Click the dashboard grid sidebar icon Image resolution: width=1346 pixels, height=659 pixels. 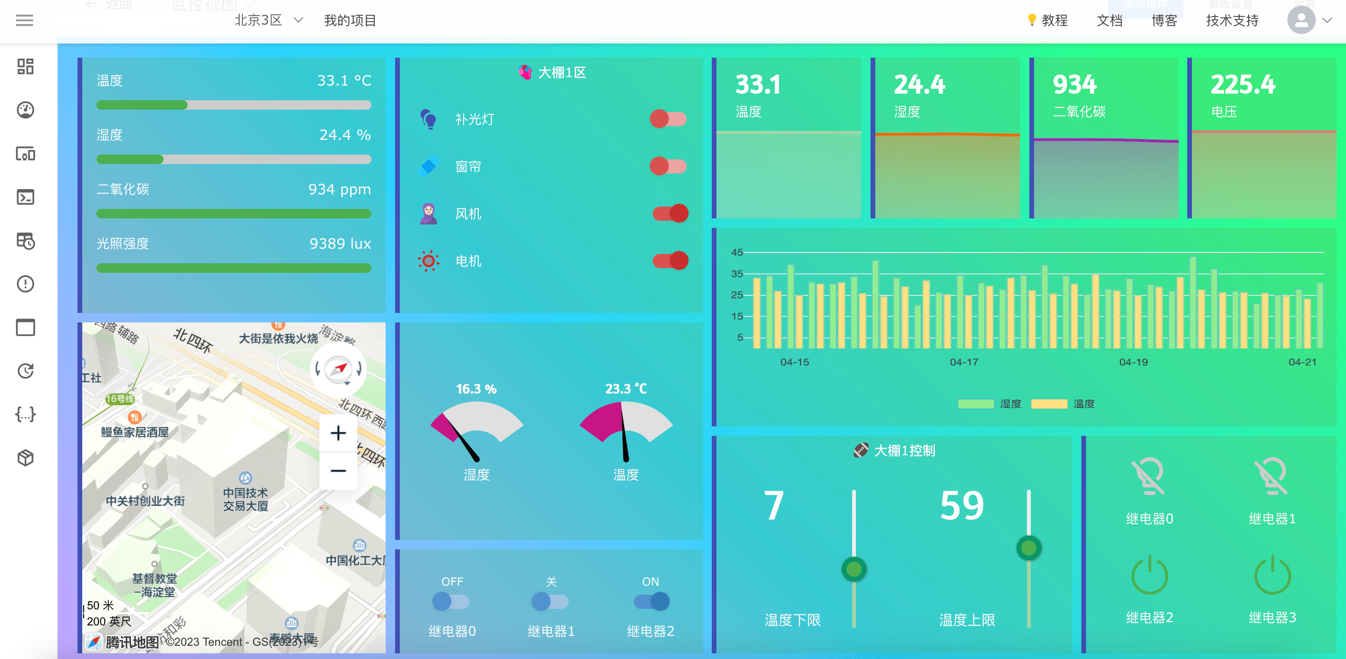coord(25,66)
